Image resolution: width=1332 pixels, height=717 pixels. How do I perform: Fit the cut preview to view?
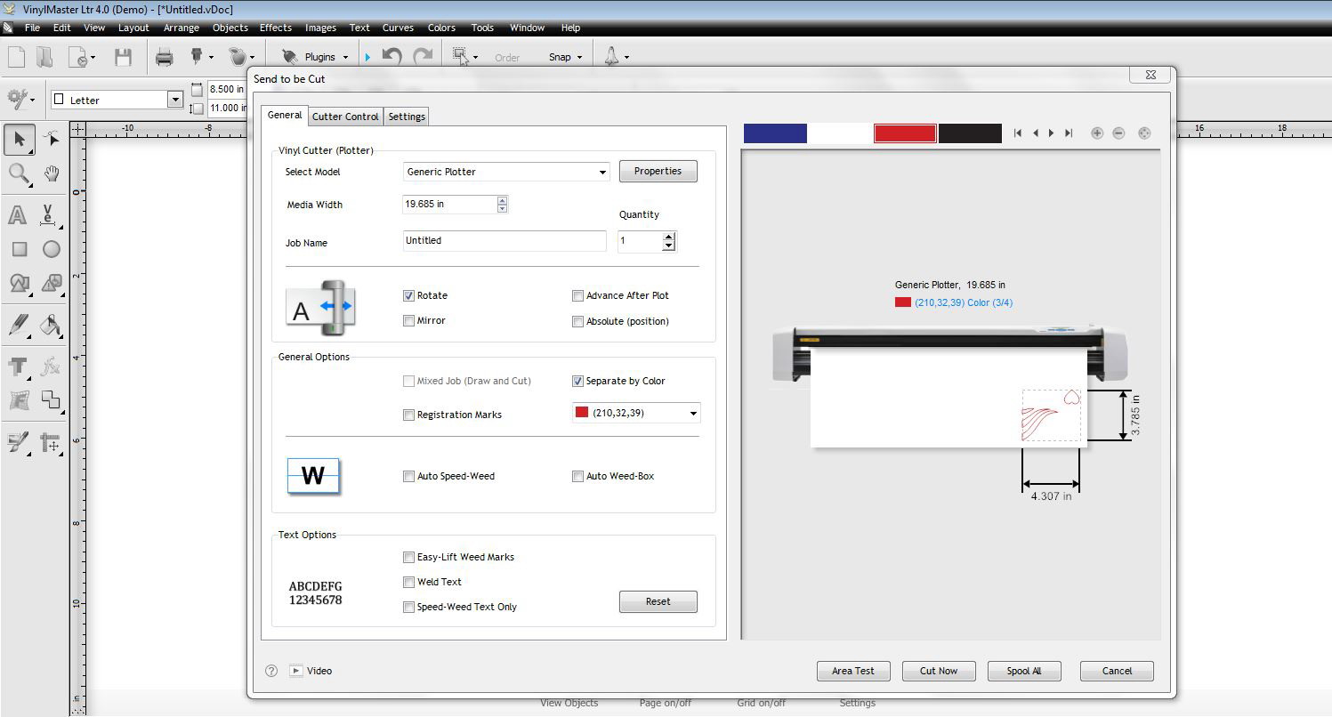tap(1144, 133)
